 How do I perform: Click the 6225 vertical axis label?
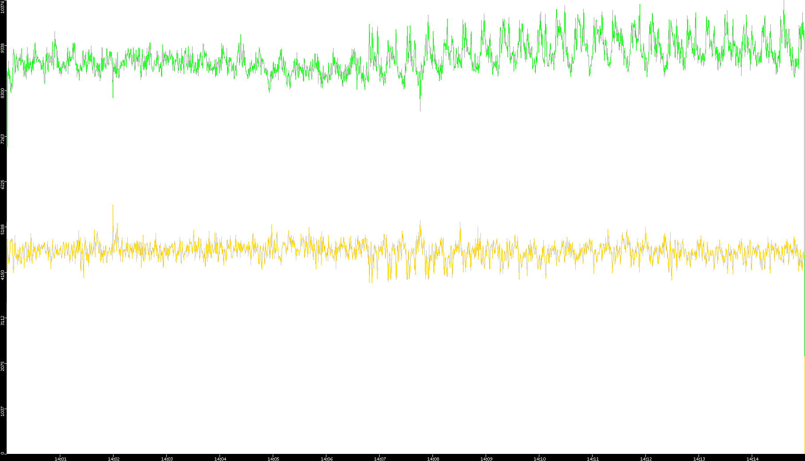3,184
